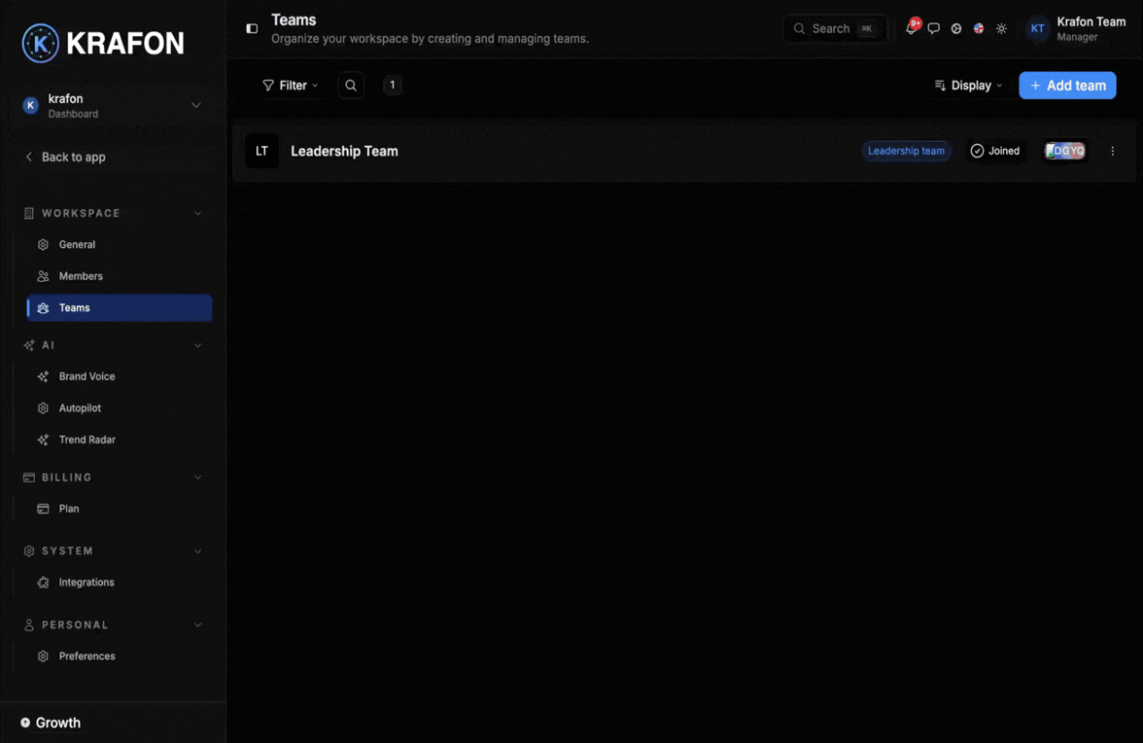
Task: Open Brand Voice settings
Action: (120, 376)
